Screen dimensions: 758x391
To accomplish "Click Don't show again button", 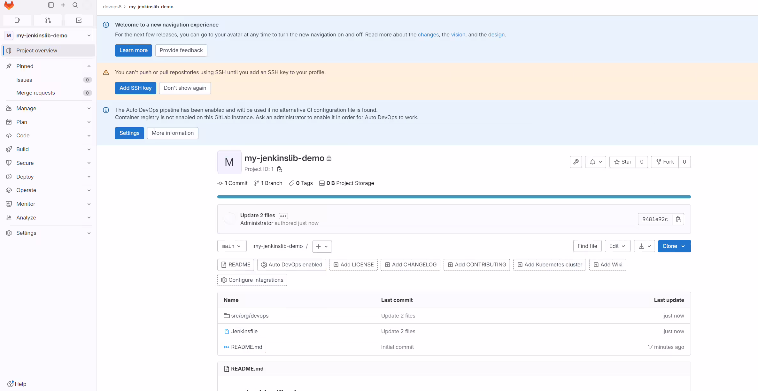I will click(185, 88).
